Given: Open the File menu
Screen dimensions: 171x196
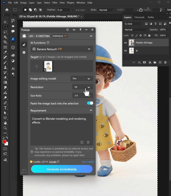Looking at the screenshot, I should [x=10, y=3].
